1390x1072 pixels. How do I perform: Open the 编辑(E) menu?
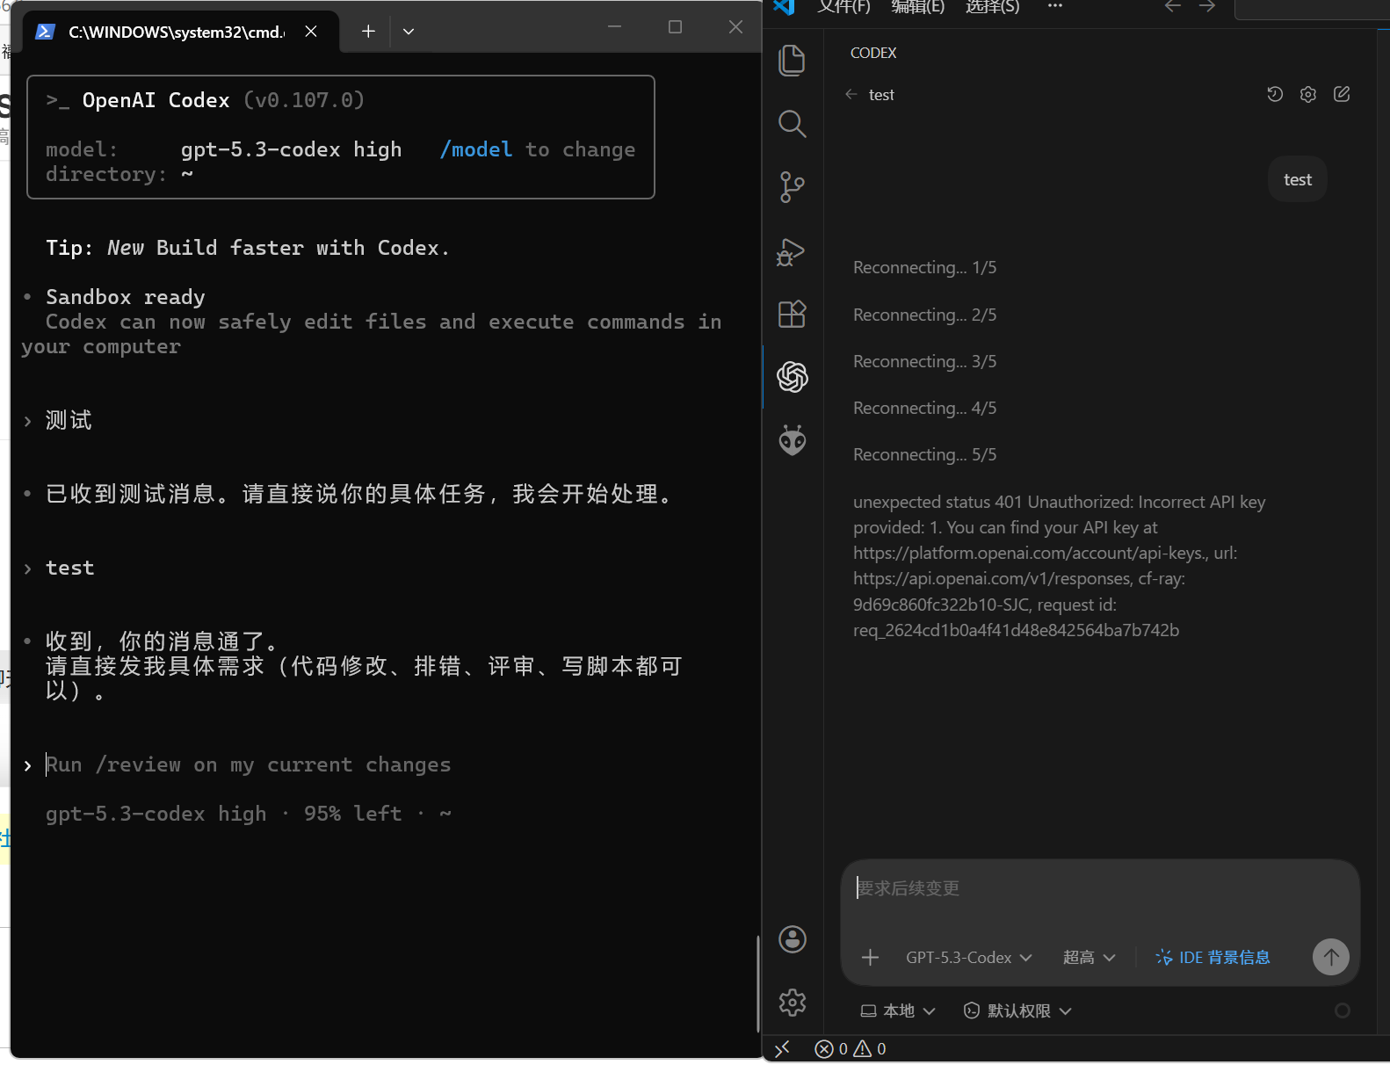pos(917,7)
